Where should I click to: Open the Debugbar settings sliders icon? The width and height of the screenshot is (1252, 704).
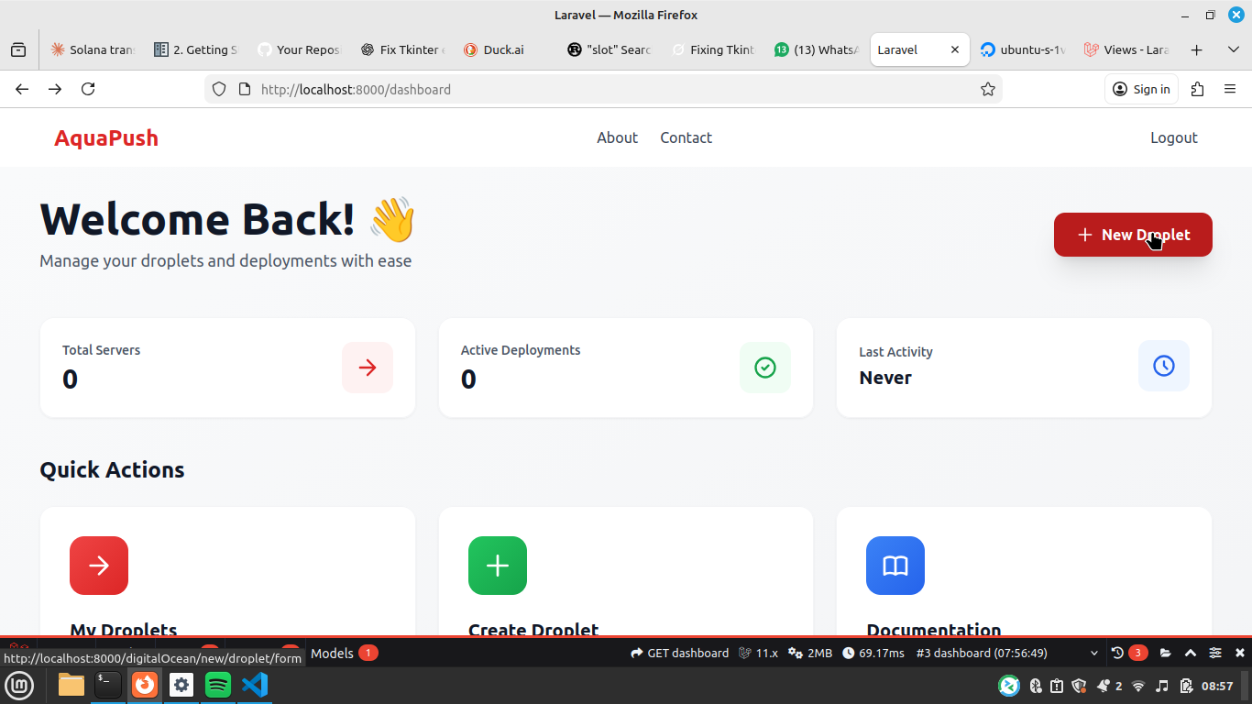tap(1215, 653)
